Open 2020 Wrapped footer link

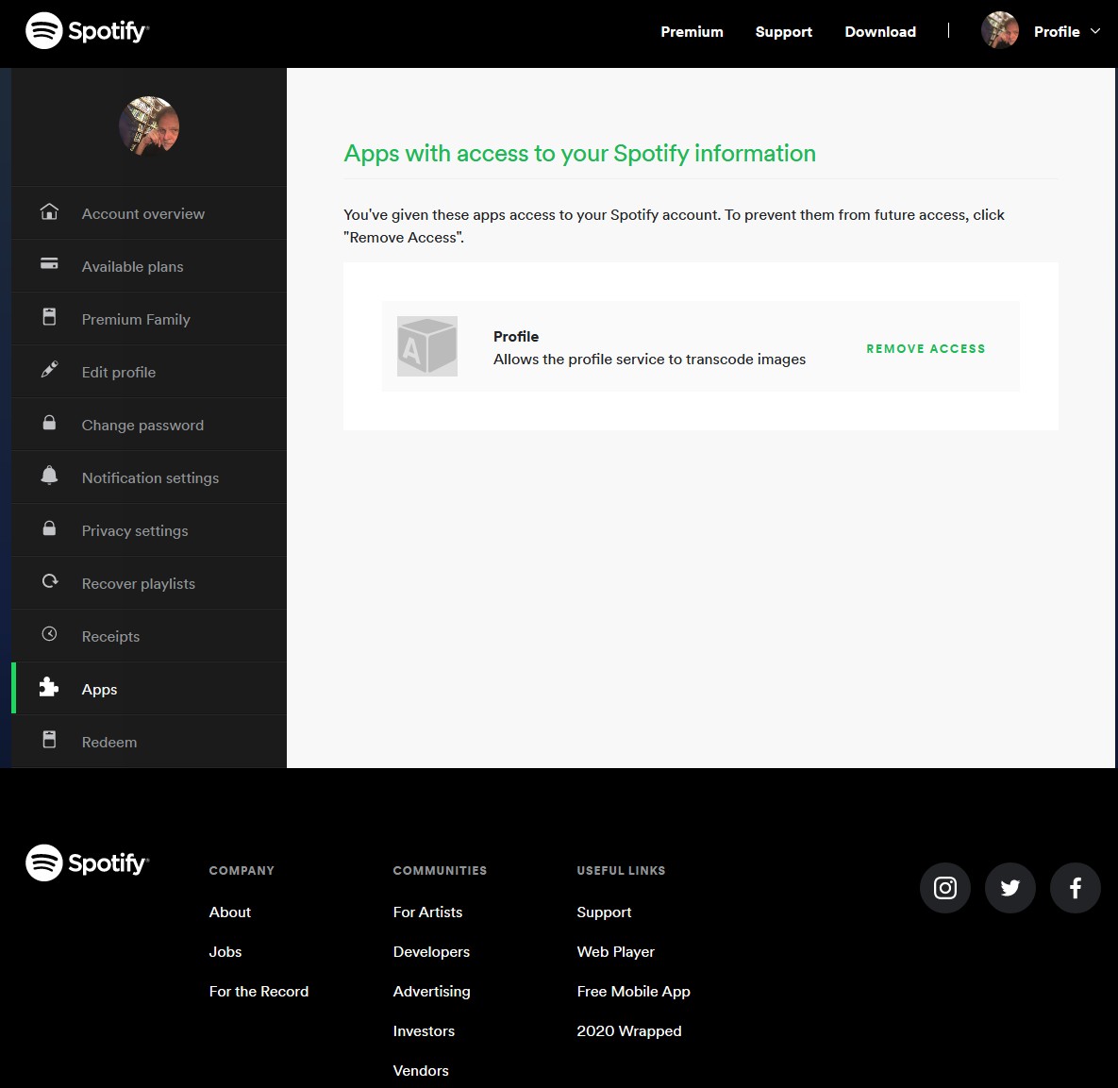click(x=629, y=1031)
